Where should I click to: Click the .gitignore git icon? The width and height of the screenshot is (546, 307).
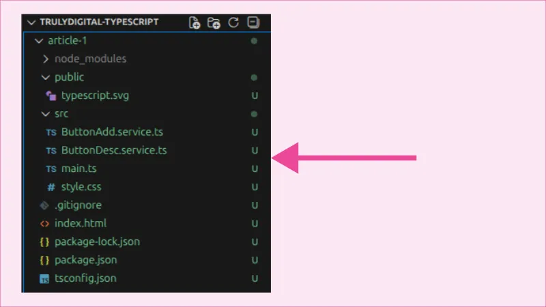[x=44, y=205]
